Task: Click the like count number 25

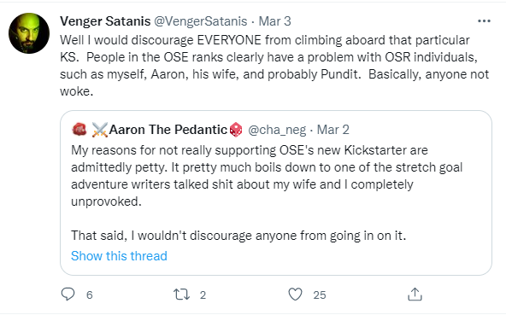Action: (320, 295)
